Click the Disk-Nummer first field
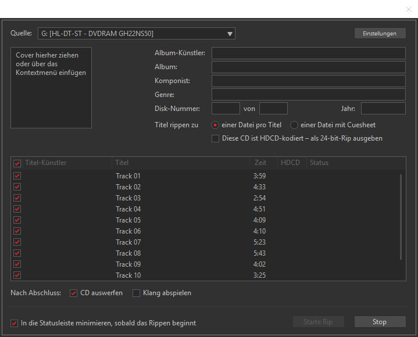Viewport: 418px width, 337px height. 226,109
